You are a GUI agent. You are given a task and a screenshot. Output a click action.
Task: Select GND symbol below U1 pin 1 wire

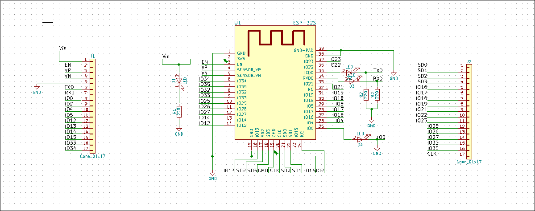(x=212, y=176)
